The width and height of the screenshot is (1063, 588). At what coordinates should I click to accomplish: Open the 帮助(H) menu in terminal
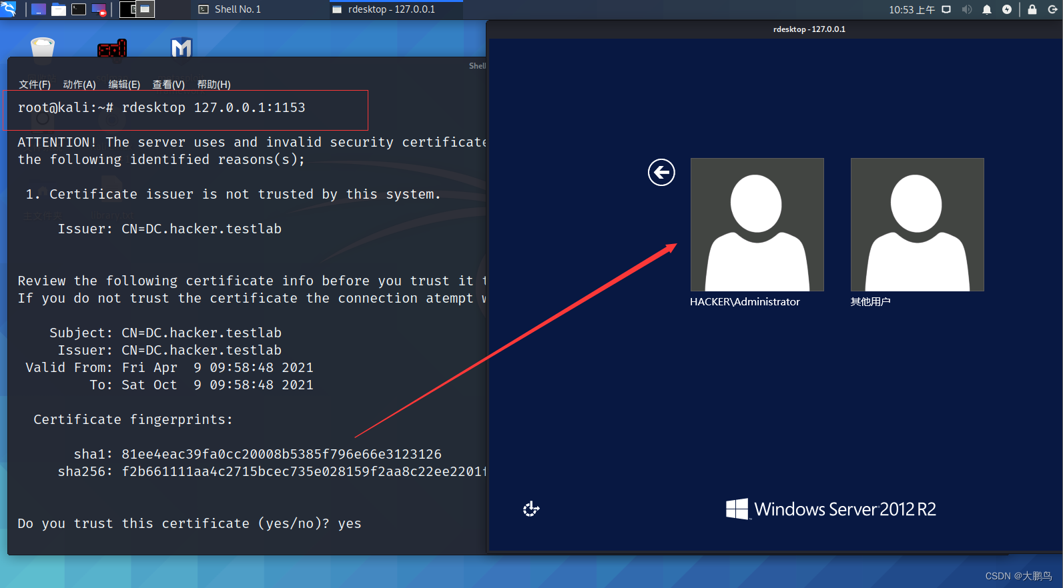coord(214,85)
